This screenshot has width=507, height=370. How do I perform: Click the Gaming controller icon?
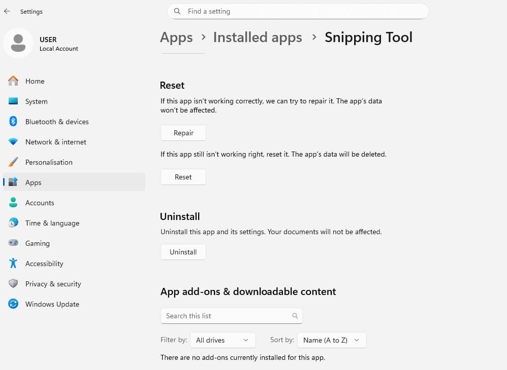point(13,243)
